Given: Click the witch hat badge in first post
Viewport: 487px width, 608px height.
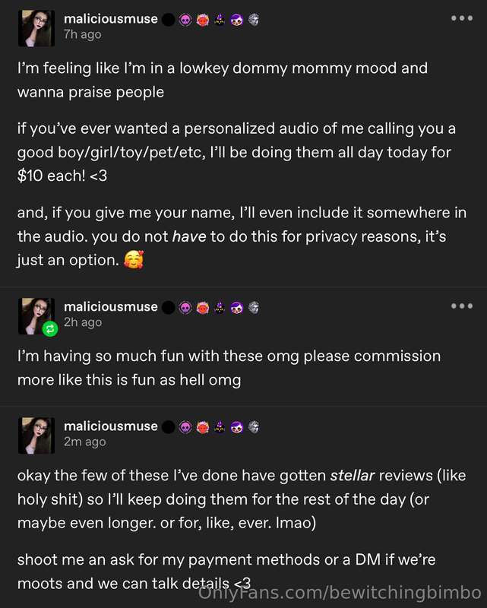Looking at the screenshot, I should point(220,20).
